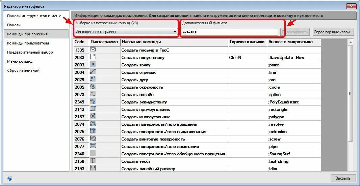Click the equidistant icon for Создать эквидистанту
The height and width of the screenshot is (186, 360).
(93, 101)
